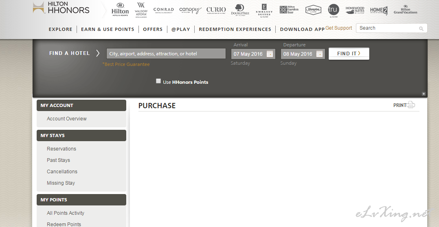Report a Missing Stay
This screenshot has height=227, width=439.
61,183
